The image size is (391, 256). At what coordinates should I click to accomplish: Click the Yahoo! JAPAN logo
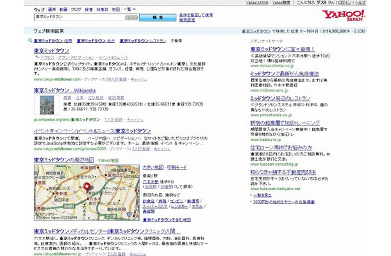click(x=344, y=16)
